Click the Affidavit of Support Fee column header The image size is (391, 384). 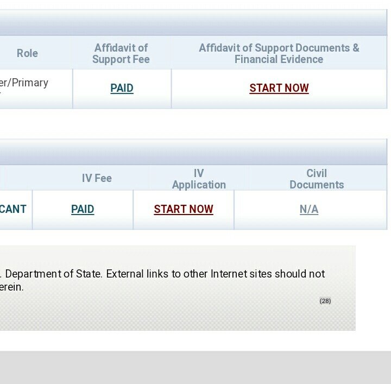(x=121, y=53)
